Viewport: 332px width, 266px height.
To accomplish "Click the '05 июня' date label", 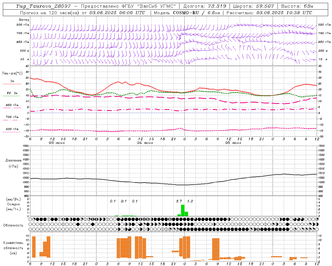I will 233,143.
